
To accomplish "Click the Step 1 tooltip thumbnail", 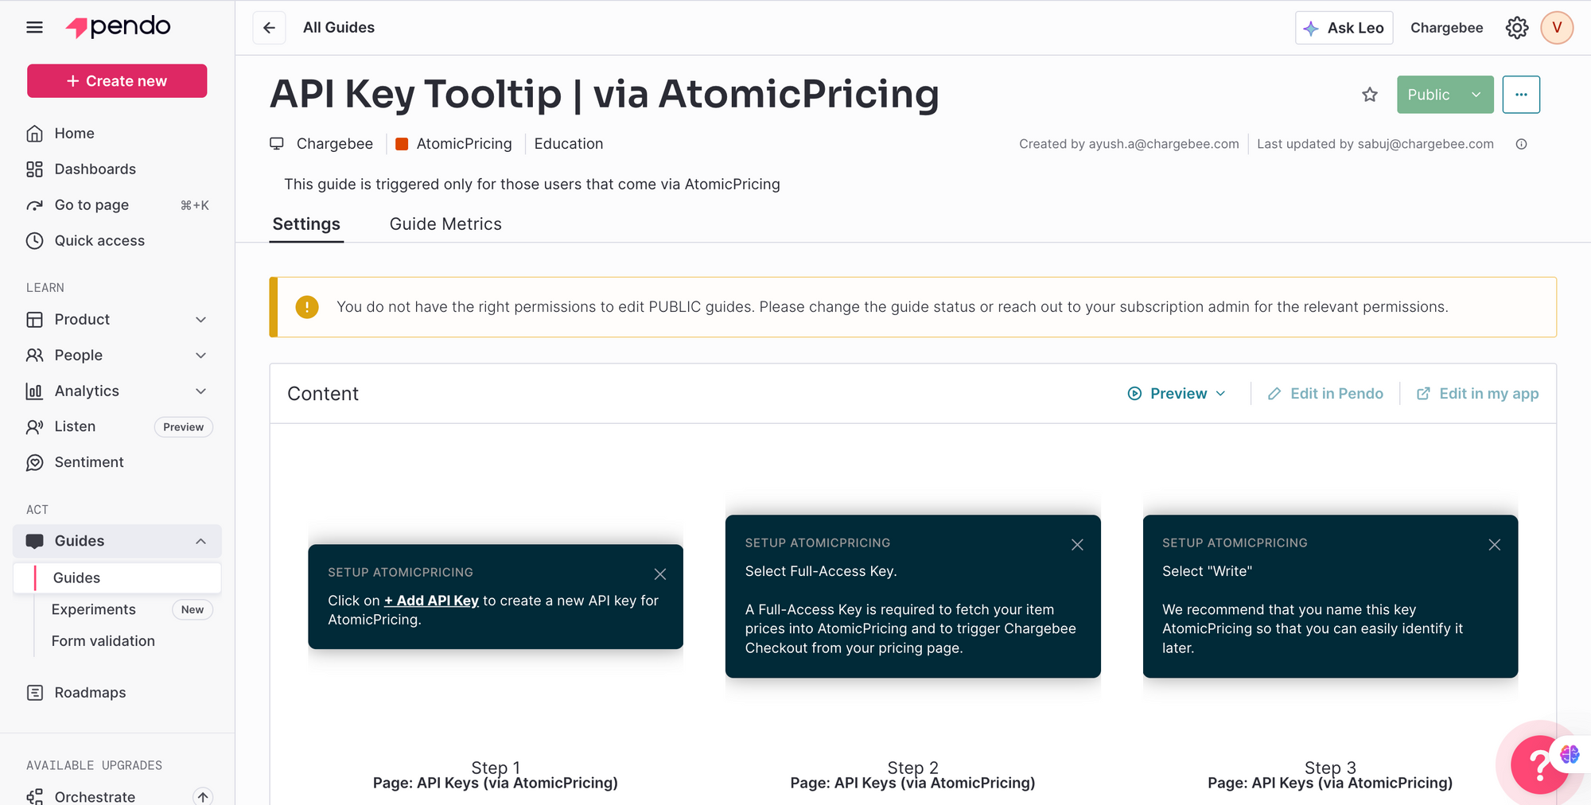I will (496, 597).
